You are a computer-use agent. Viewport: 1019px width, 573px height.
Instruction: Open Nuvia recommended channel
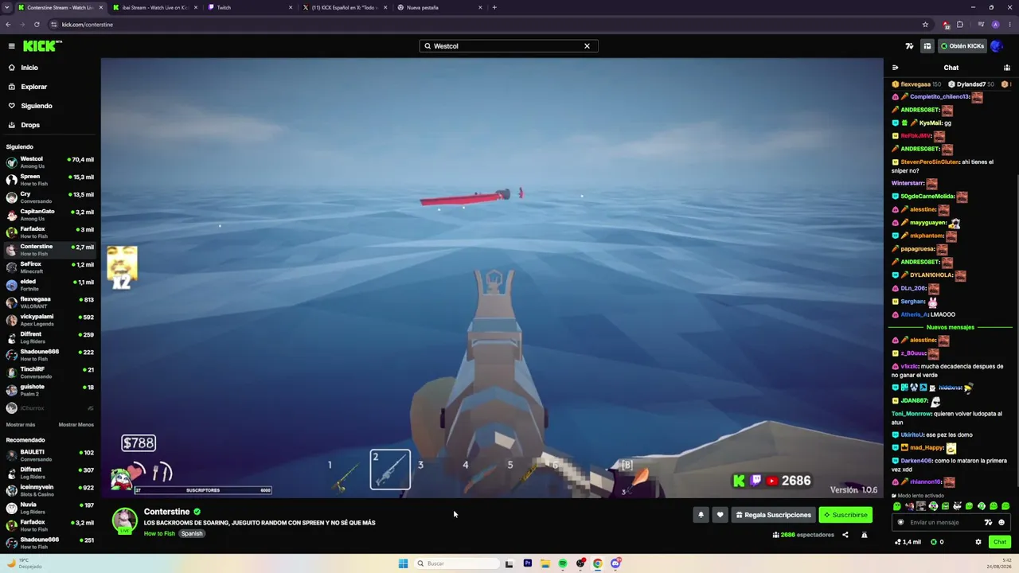click(x=50, y=508)
